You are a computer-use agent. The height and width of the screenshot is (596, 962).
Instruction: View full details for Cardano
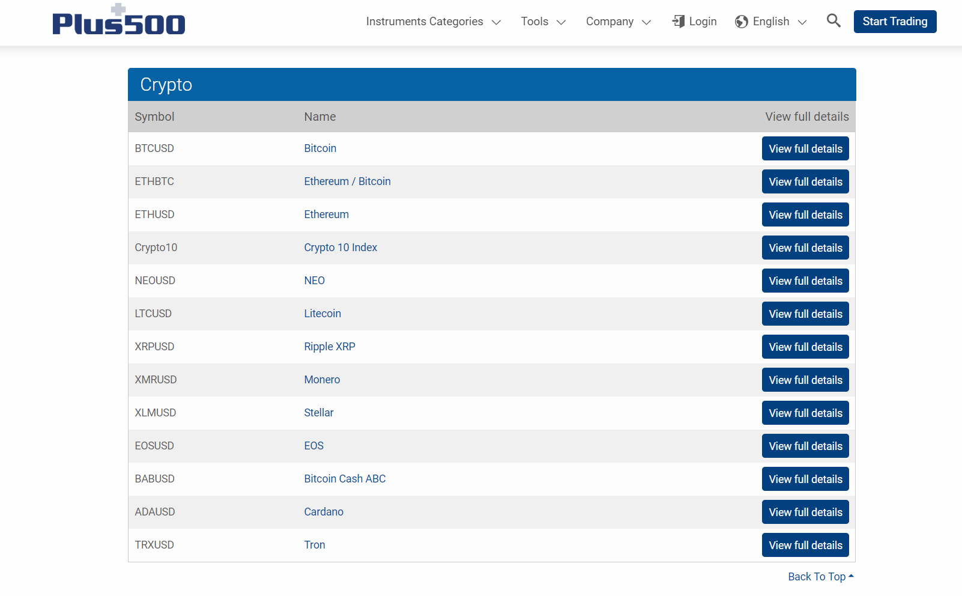pyautogui.click(x=805, y=512)
